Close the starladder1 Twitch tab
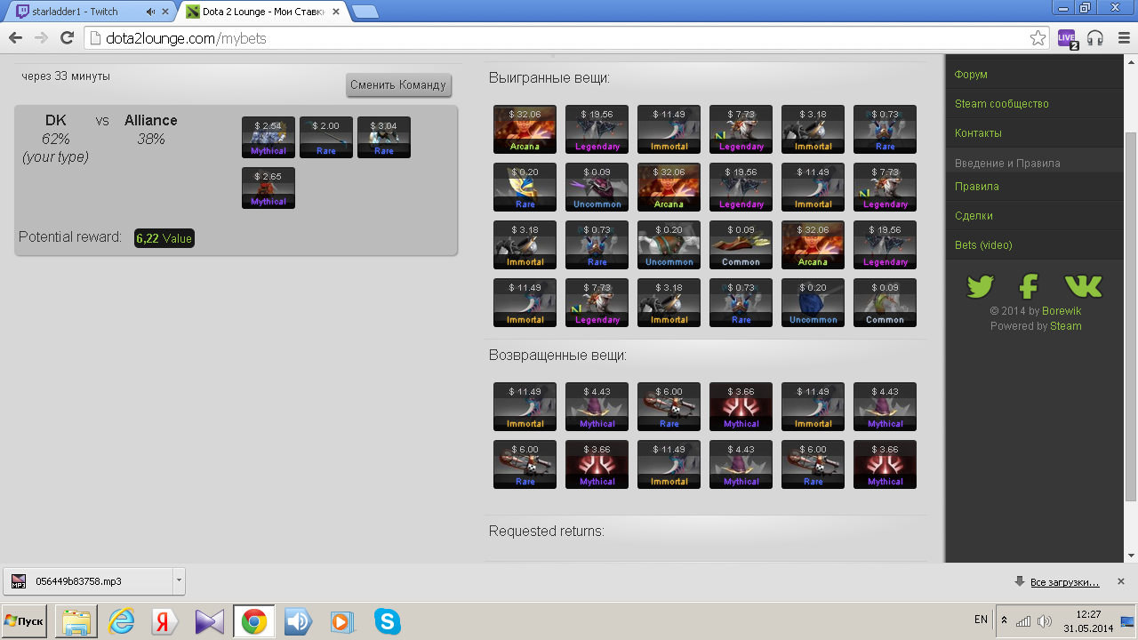Viewport: 1138px width, 640px height. (x=166, y=12)
